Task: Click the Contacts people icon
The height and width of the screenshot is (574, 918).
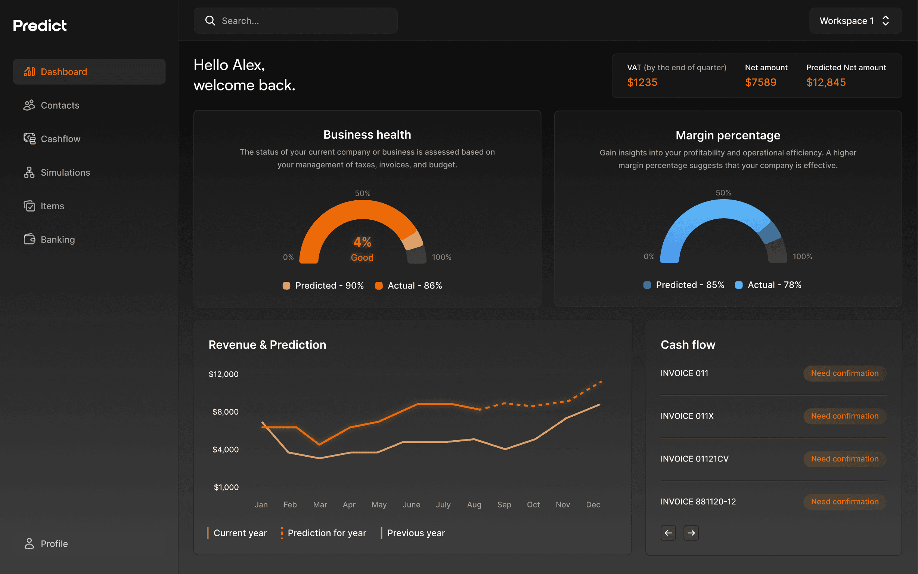Action: coord(29,105)
